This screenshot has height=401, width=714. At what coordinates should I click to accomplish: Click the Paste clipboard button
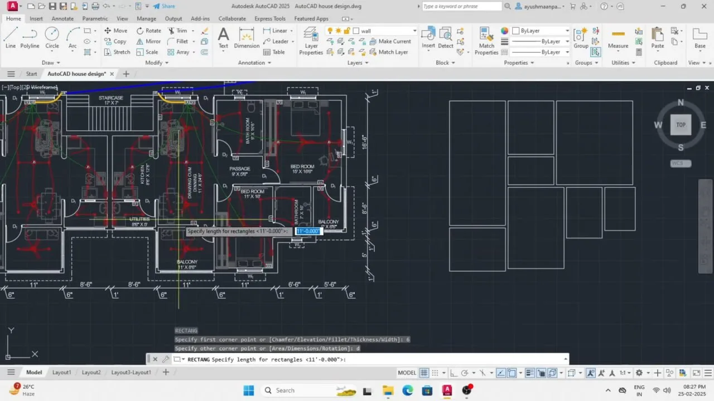pos(658,38)
